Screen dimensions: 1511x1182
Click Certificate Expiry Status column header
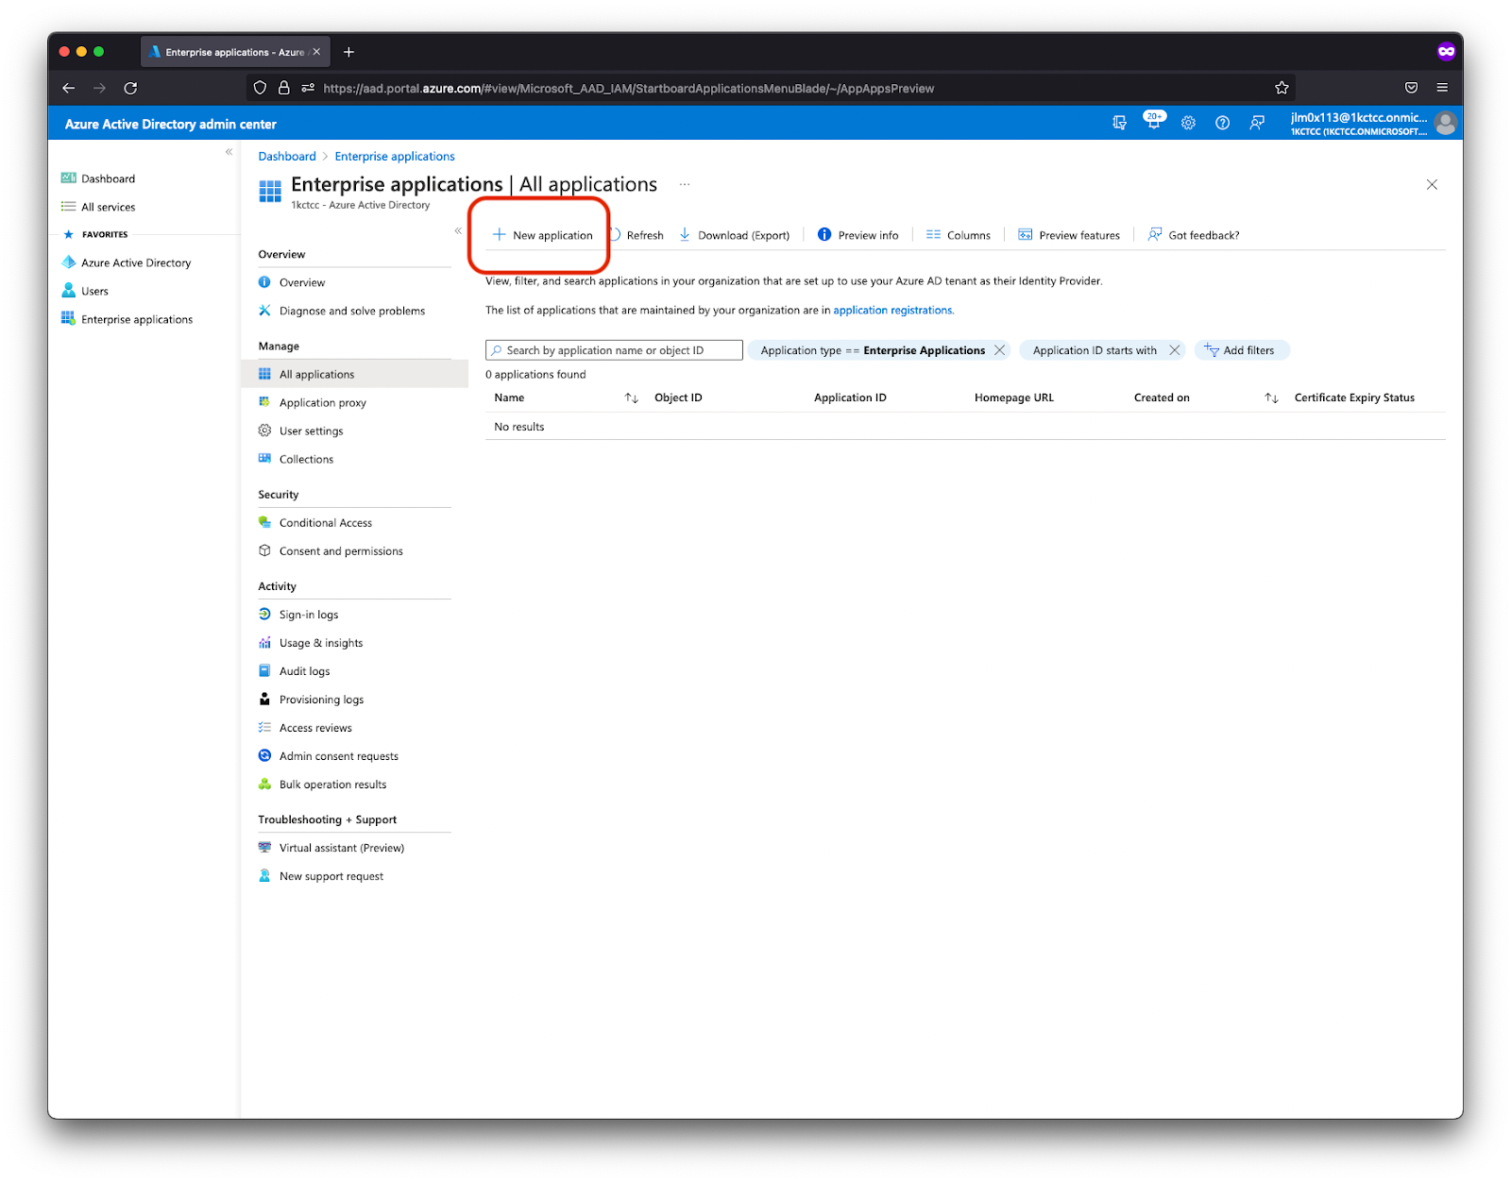[1354, 397]
